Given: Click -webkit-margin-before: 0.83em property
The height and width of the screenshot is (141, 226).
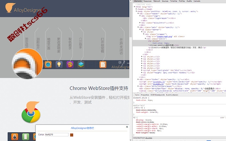Looking at the screenshot, I should pyautogui.click(x=152, y=124).
